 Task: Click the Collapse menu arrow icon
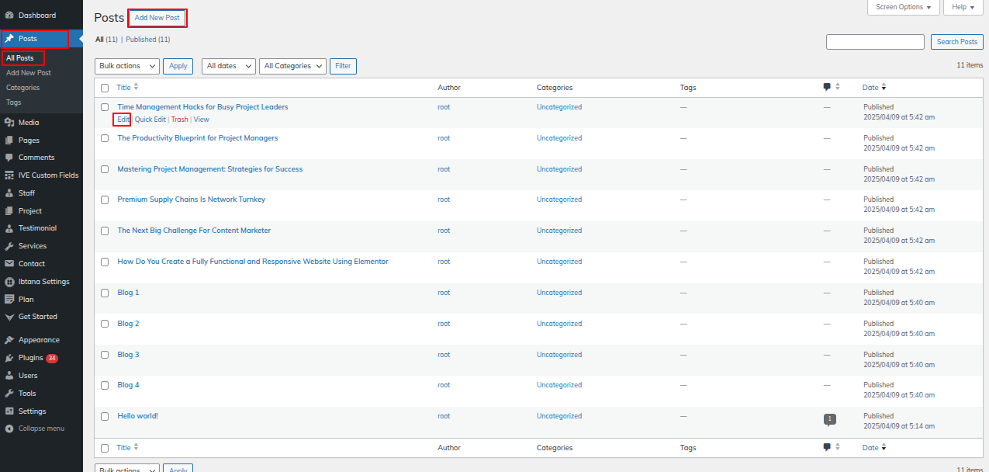click(9, 429)
